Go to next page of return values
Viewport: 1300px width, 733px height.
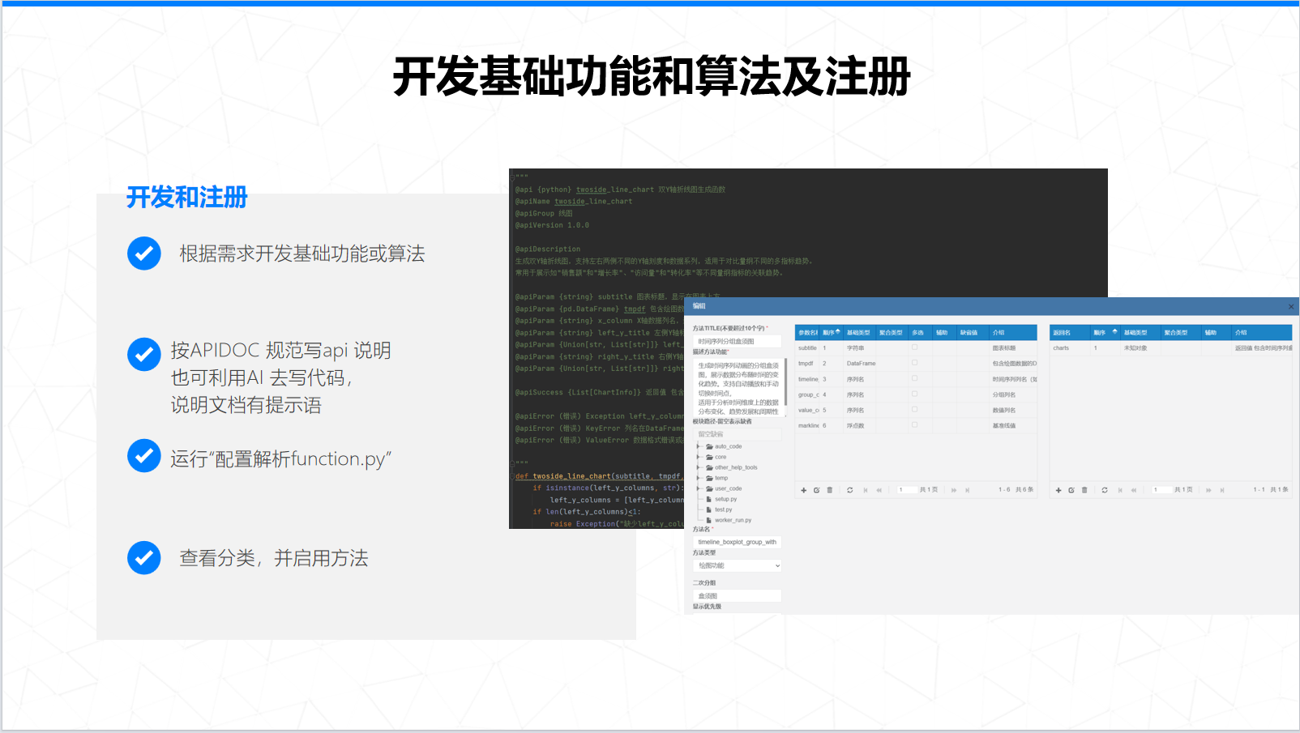click(x=1208, y=489)
